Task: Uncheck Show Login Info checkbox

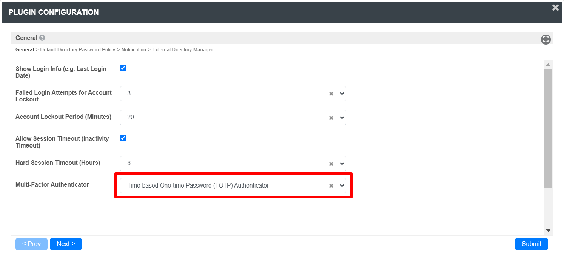Action: [123, 68]
